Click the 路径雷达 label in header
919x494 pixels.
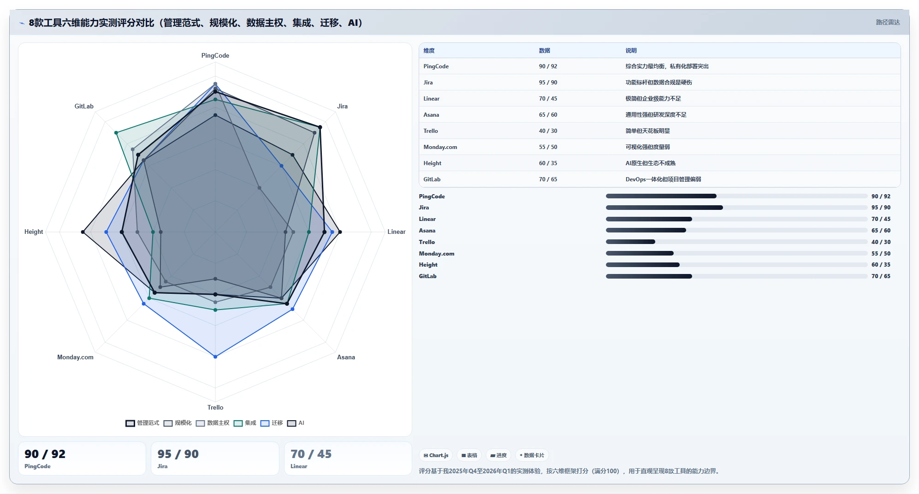point(888,22)
